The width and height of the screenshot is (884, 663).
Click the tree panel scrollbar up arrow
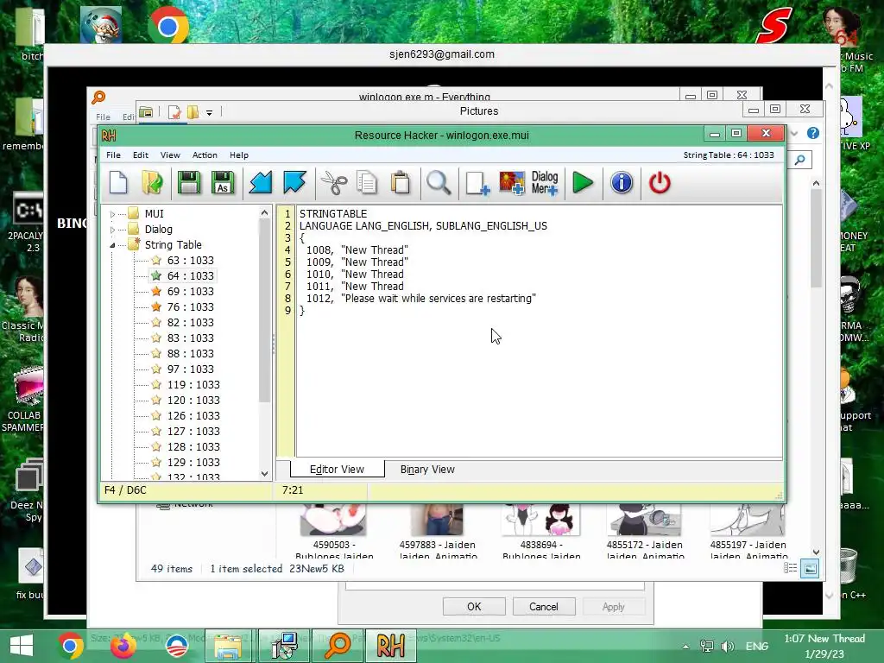point(264,212)
